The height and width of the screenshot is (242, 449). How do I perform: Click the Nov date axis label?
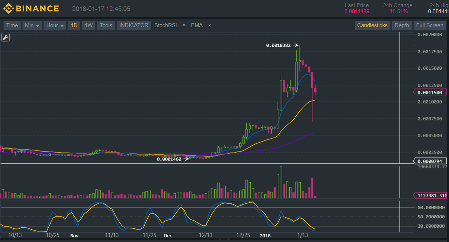click(x=74, y=236)
